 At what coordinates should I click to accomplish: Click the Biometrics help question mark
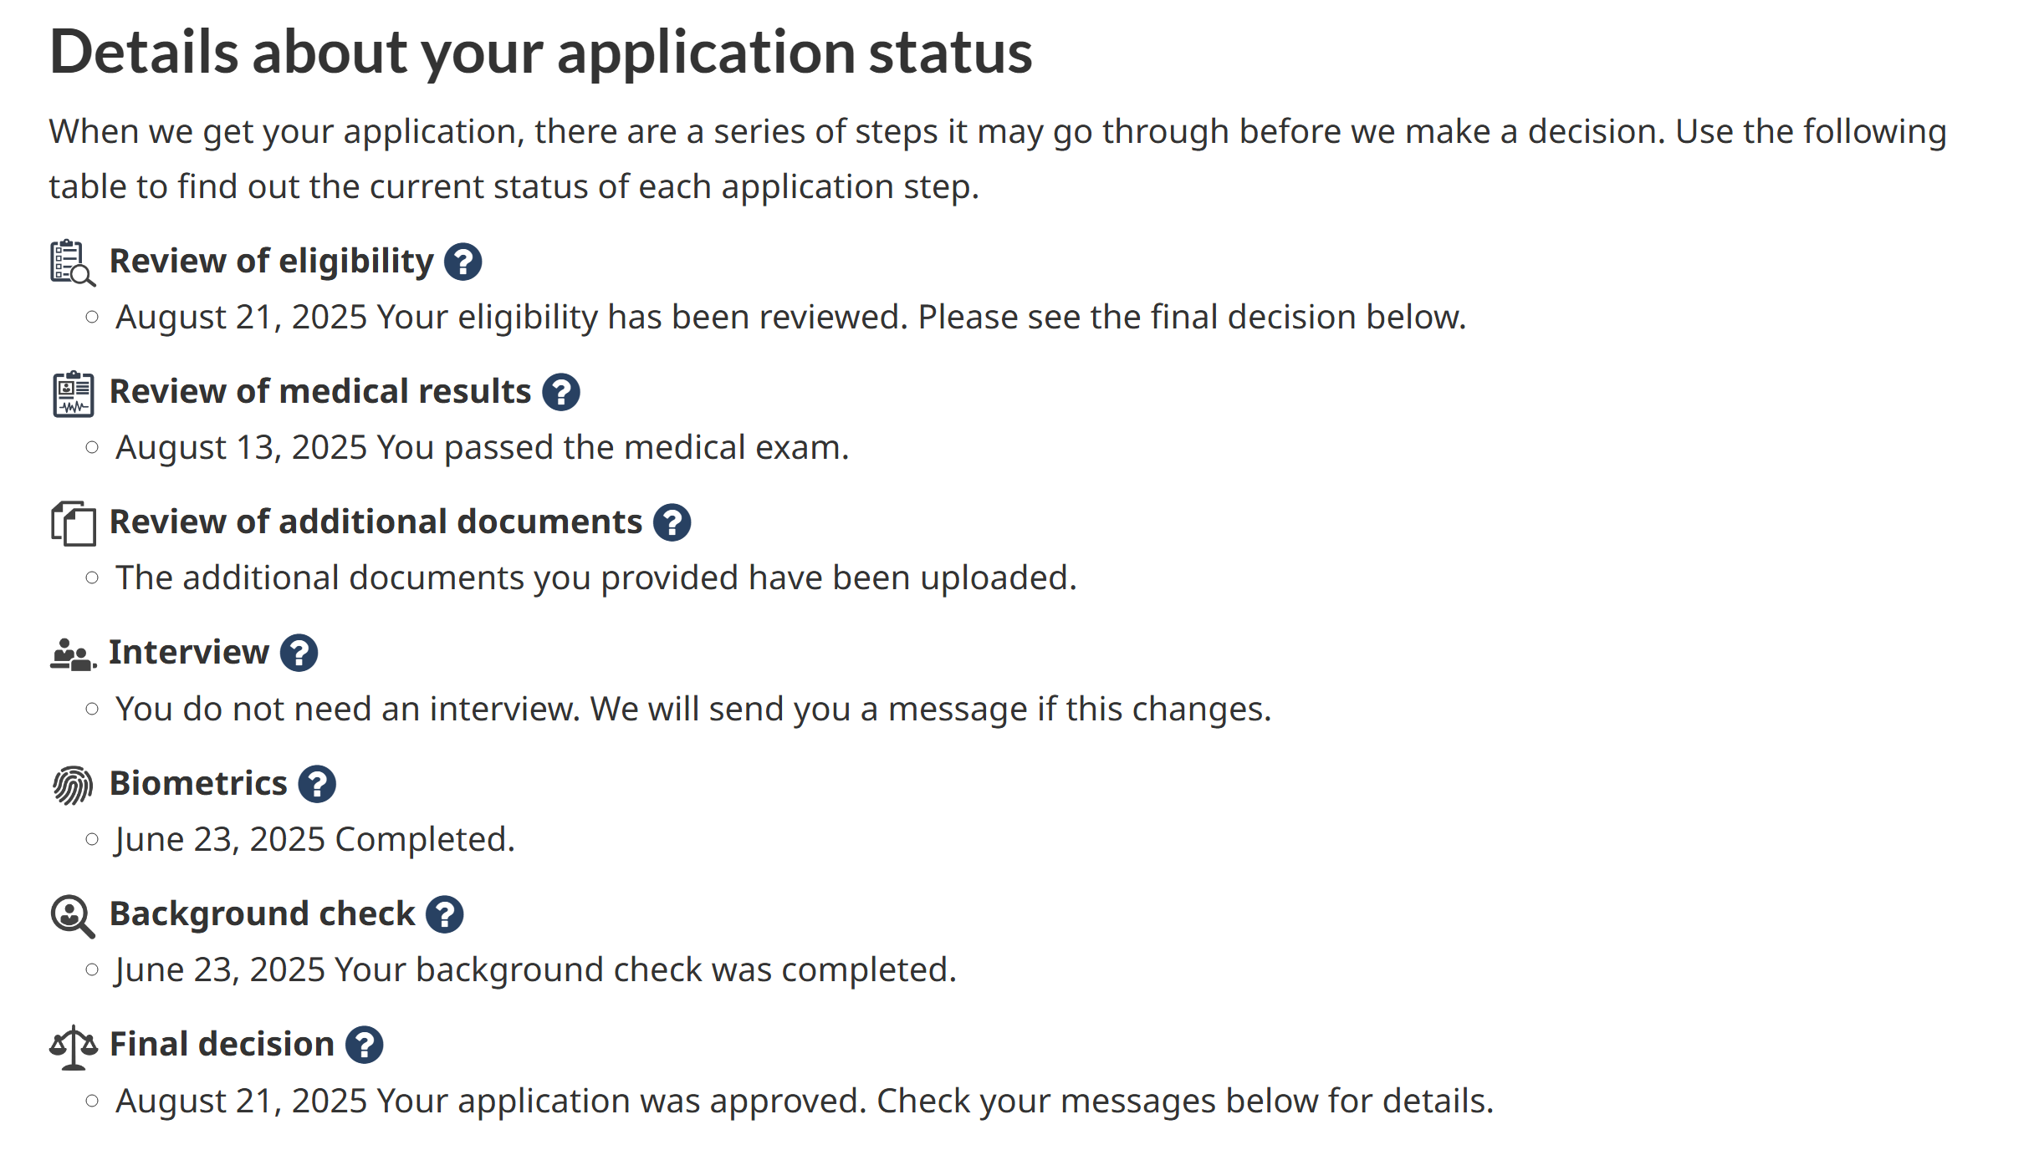click(317, 784)
